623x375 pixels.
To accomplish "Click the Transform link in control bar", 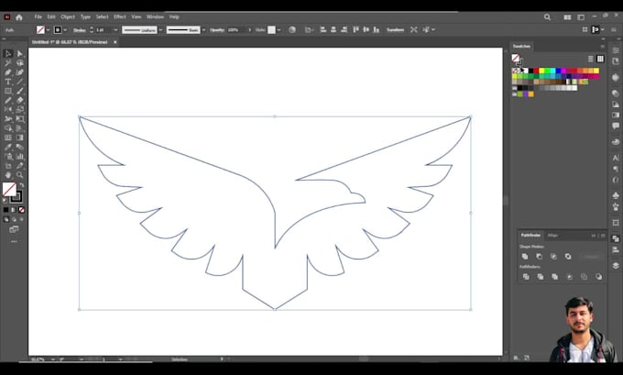I will pos(395,29).
